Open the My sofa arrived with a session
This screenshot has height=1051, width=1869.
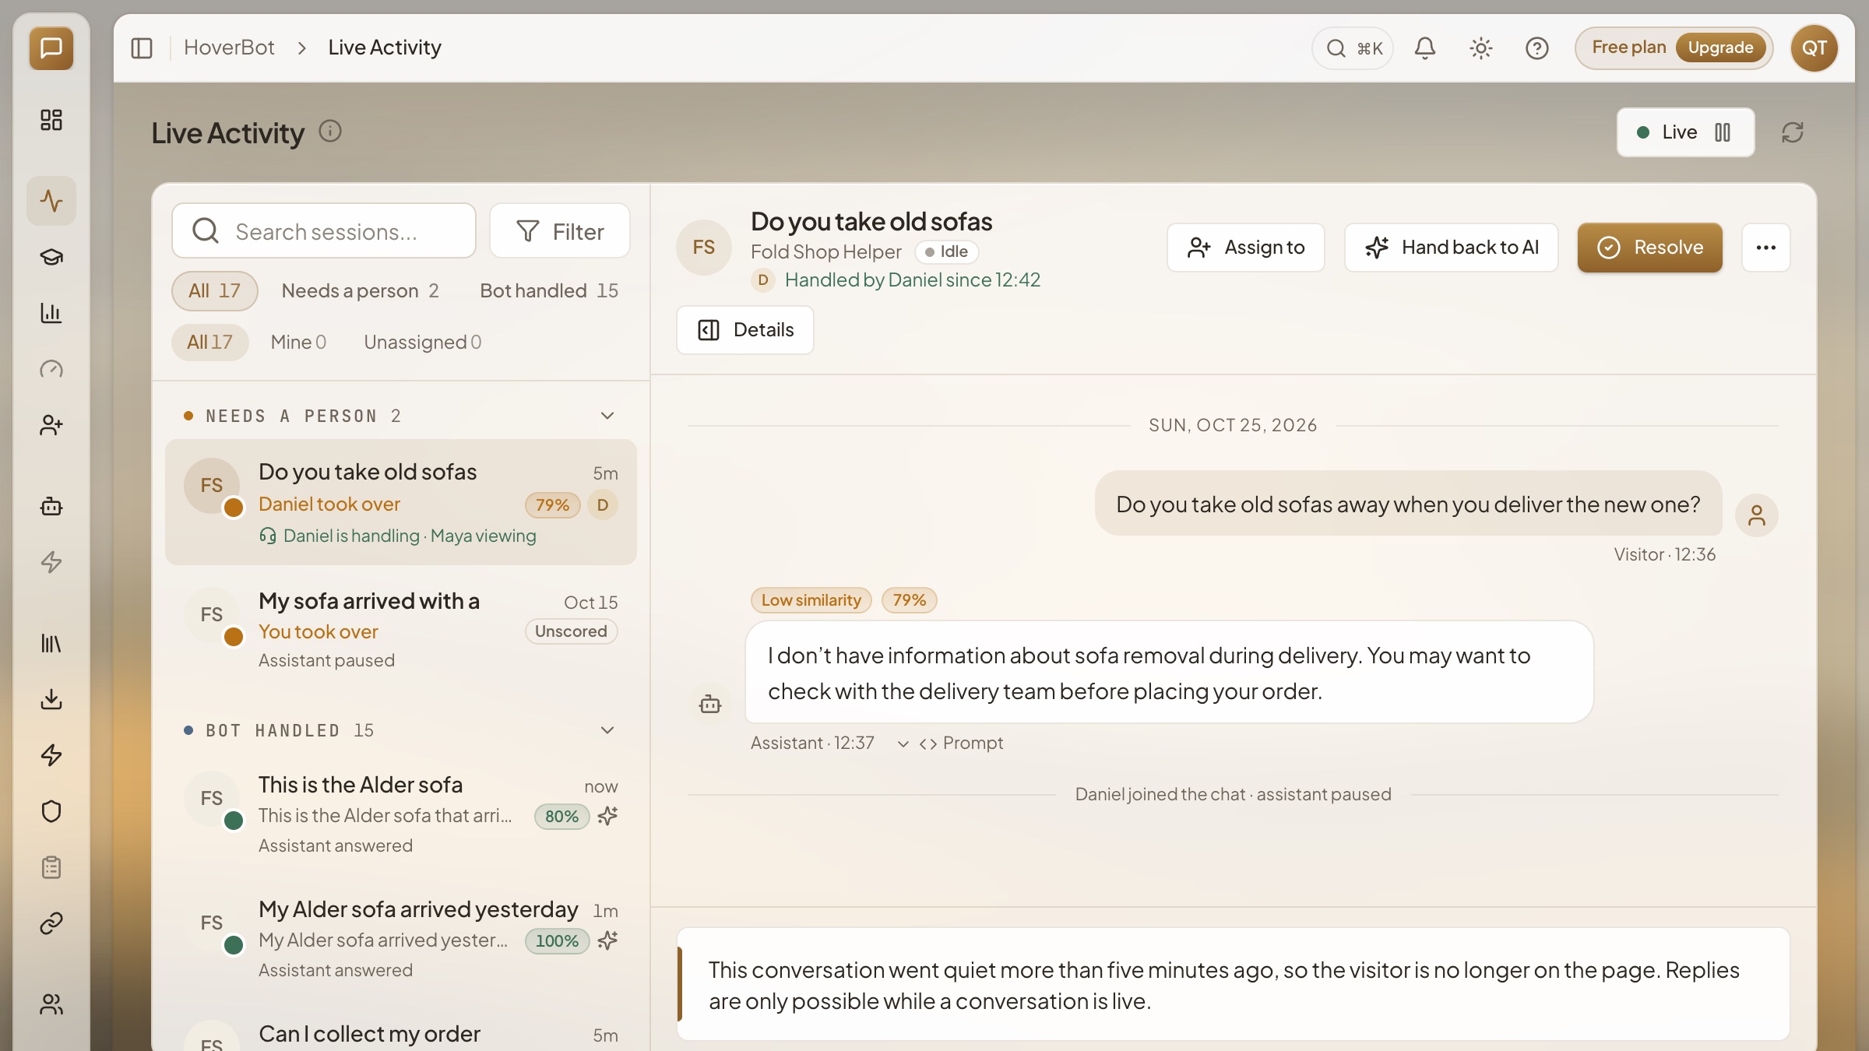coord(401,630)
